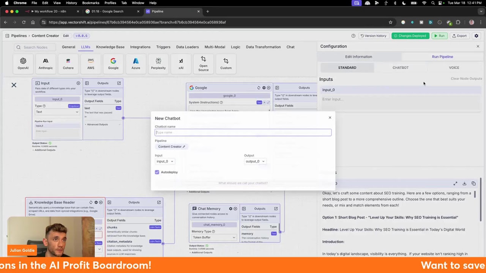Switch to the Data Loaders category

click(x=187, y=47)
